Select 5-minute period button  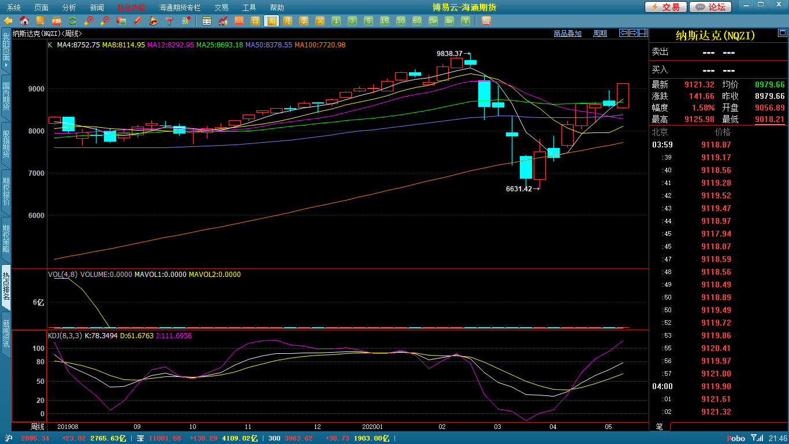click(369, 21)
